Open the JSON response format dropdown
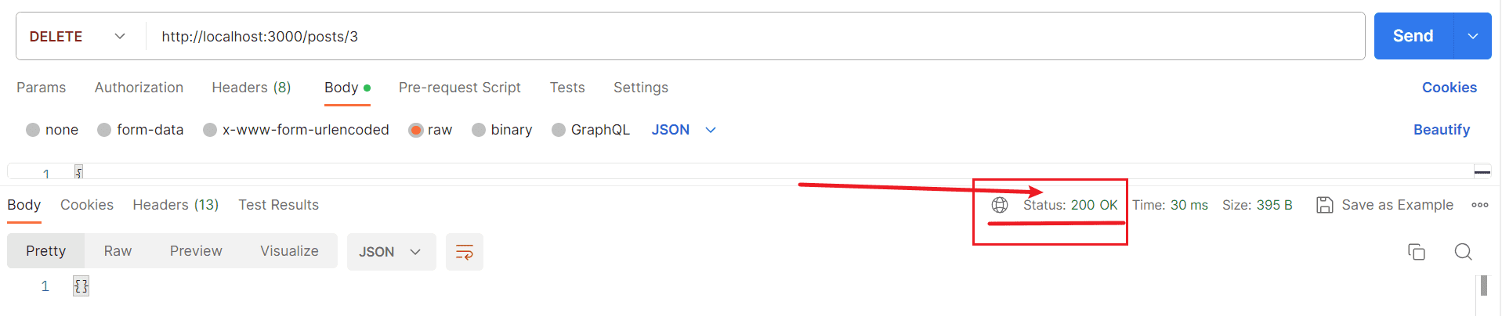This screenshot has height=316, width=1502. pyautogui.click(x=391, y=252)
